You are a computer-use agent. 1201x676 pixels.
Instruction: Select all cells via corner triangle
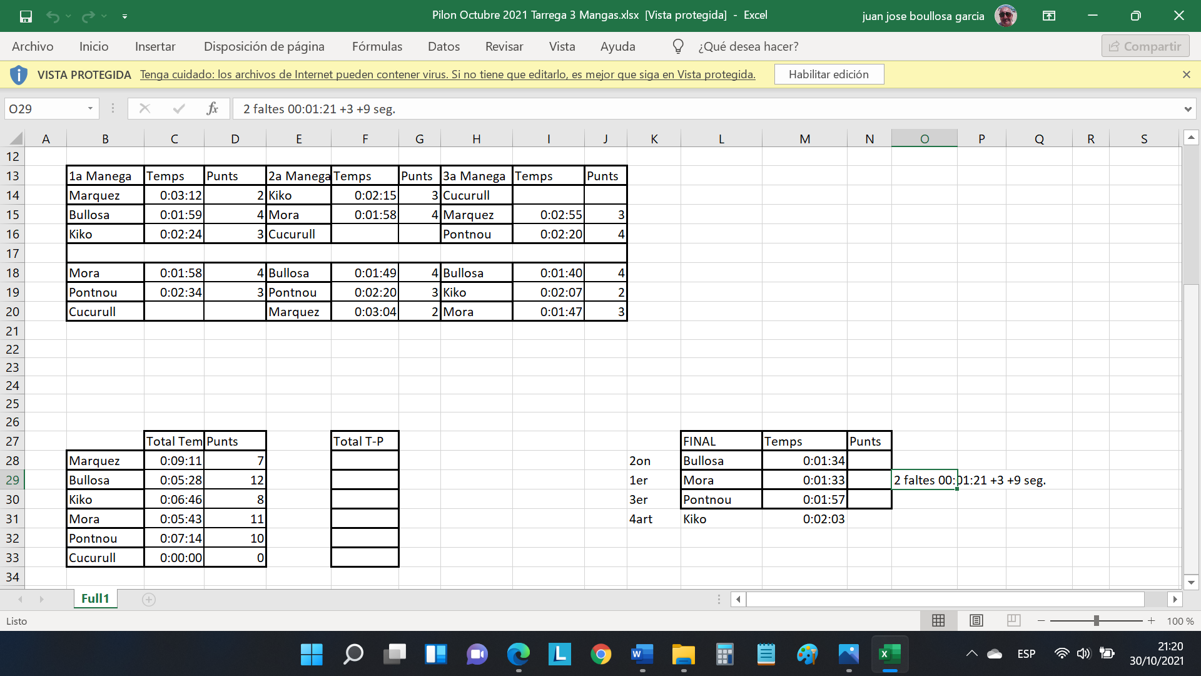click(16, 138)
